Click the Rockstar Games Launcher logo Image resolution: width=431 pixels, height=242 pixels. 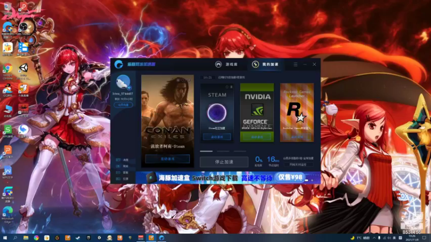pos(297,112)
